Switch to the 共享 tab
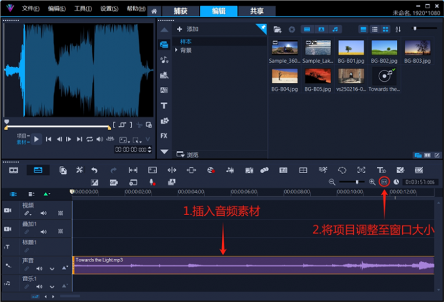444x302 pixels. click(x=257, y=11)
